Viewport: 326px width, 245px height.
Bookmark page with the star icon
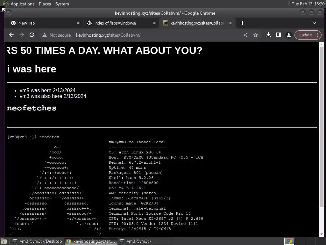click(x=256, y=35)
